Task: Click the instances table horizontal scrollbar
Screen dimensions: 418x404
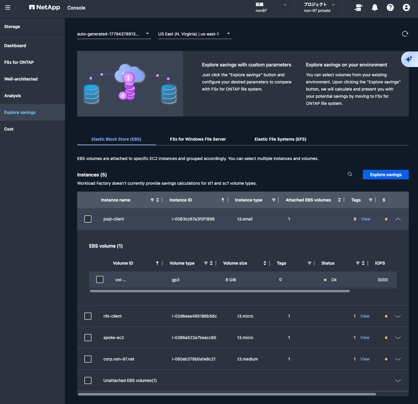Action: point(227,394)
